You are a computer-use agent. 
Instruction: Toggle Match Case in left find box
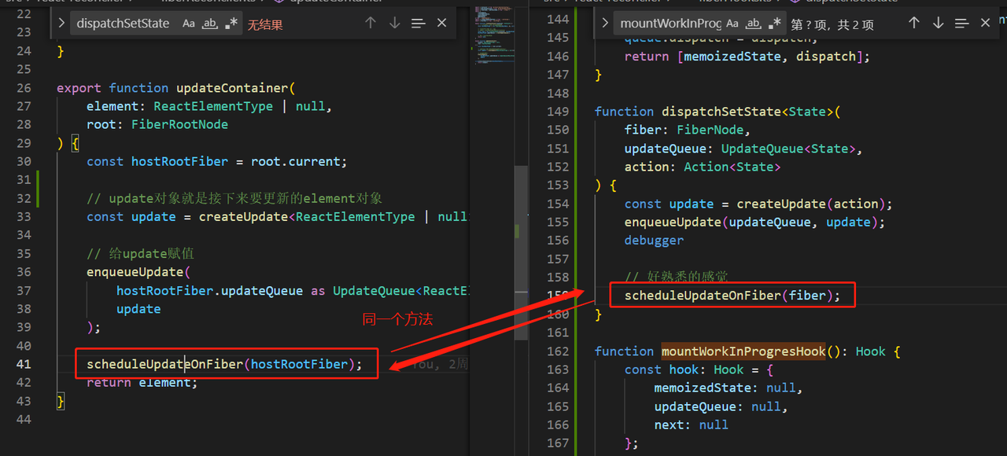[x=189, y=24]
